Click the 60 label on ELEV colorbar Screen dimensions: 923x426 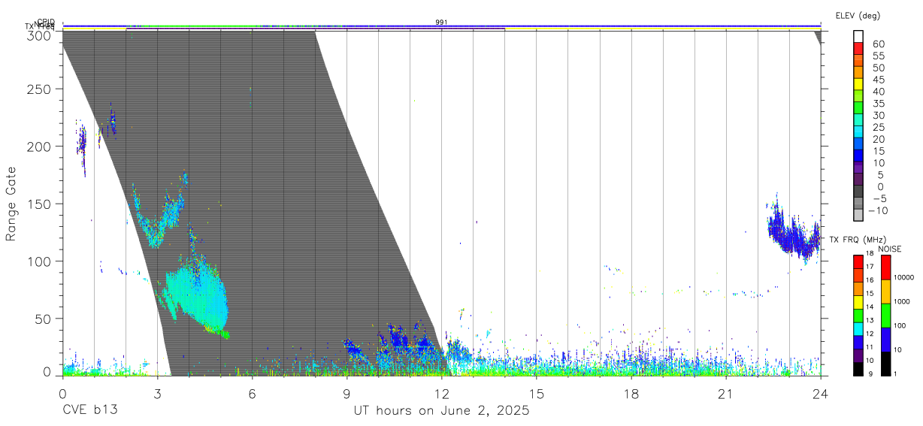(x=877, y=44)
